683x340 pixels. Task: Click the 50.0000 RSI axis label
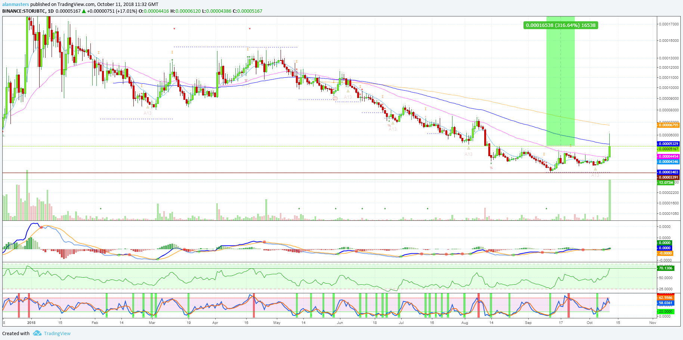[666, 278]
